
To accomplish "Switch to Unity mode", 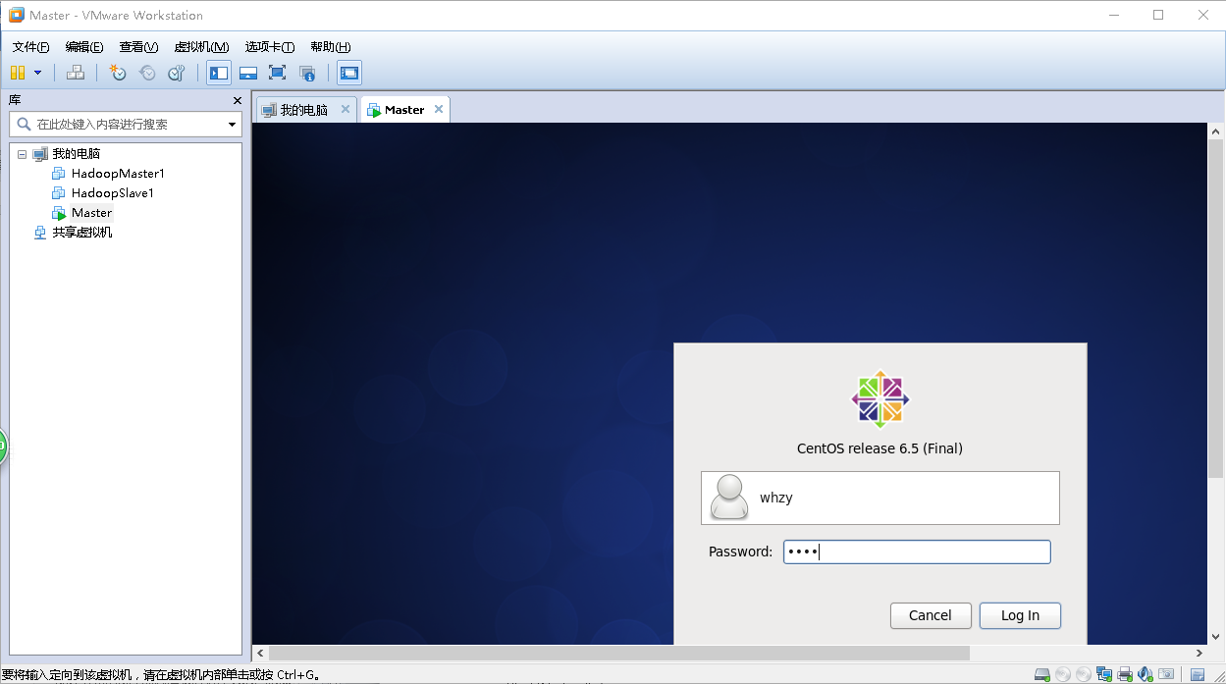I will (x=307, y=73).
